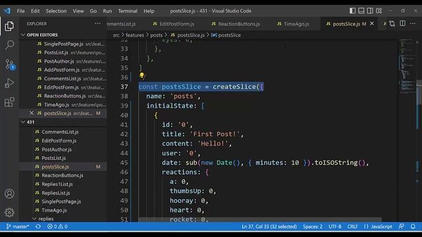Click features in the breadcrumb
422x237 pixels.
135,35
